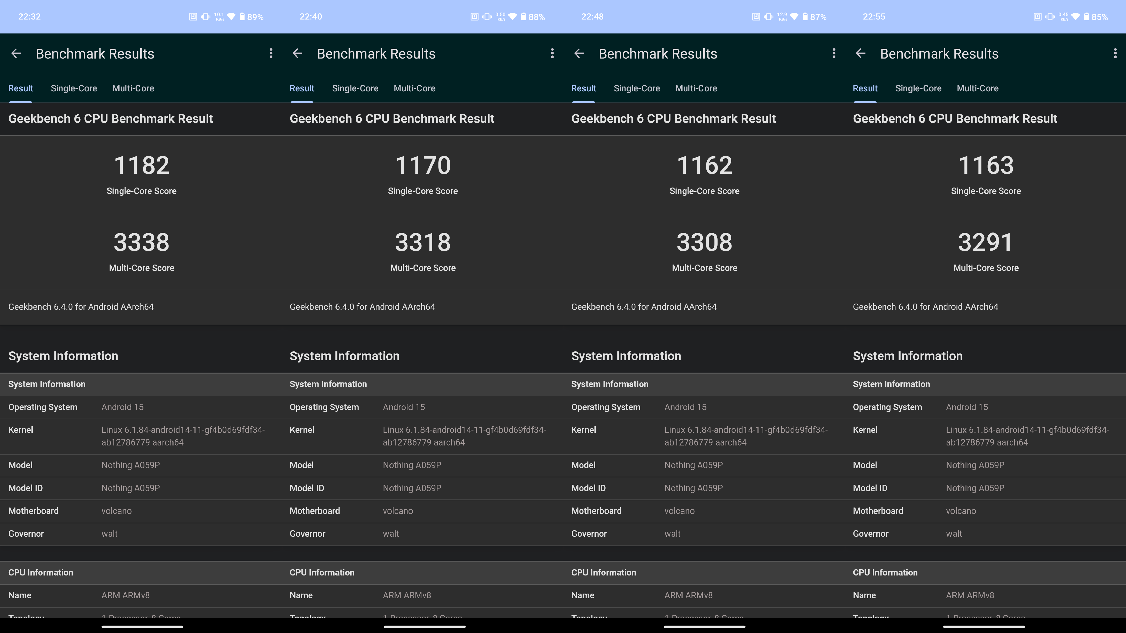Open three-dot menu on the 22:40 screen
Screen dimensions: 1126x633
pos(552,53)
